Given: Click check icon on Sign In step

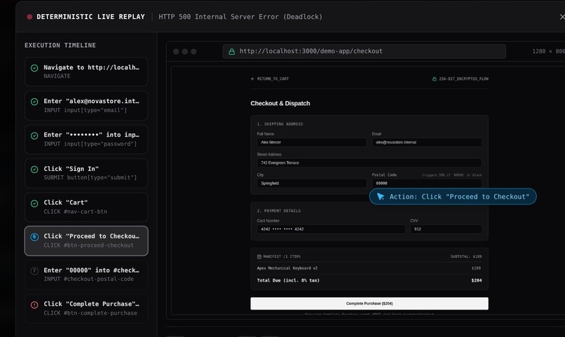Looking at the screenshot, I should coord(34,170).
